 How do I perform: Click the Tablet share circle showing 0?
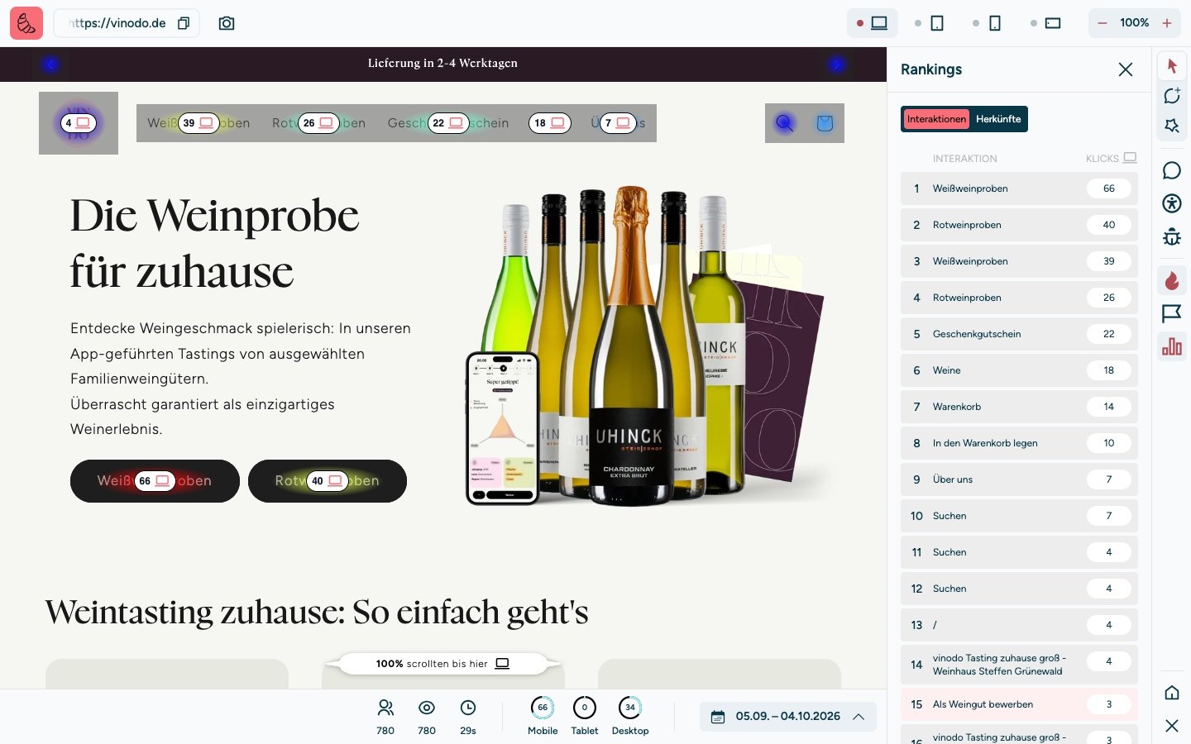click(x=585, y=708)
